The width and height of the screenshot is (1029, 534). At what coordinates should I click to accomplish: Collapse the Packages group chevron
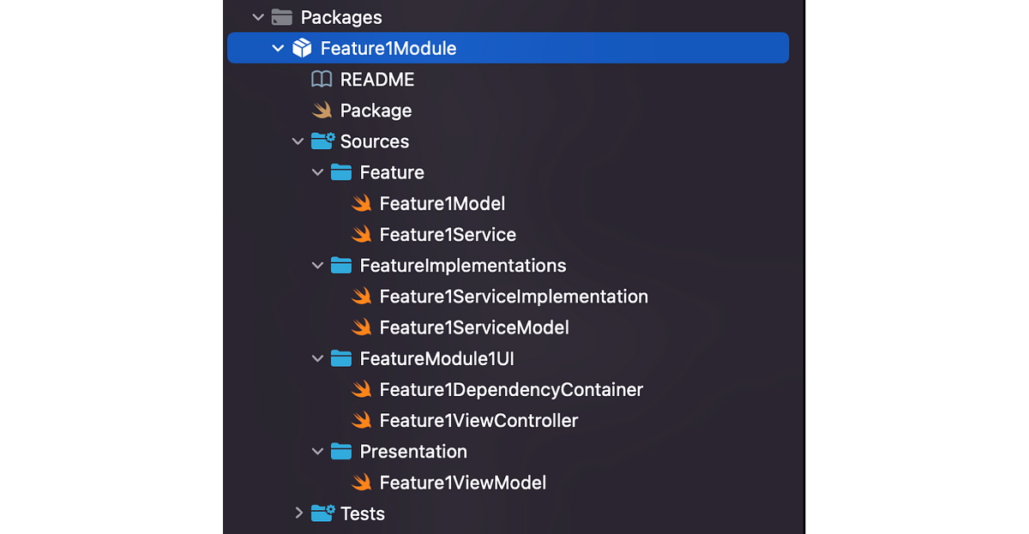[x=258, y=17]
